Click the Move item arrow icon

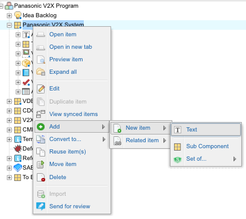[40, 164]
